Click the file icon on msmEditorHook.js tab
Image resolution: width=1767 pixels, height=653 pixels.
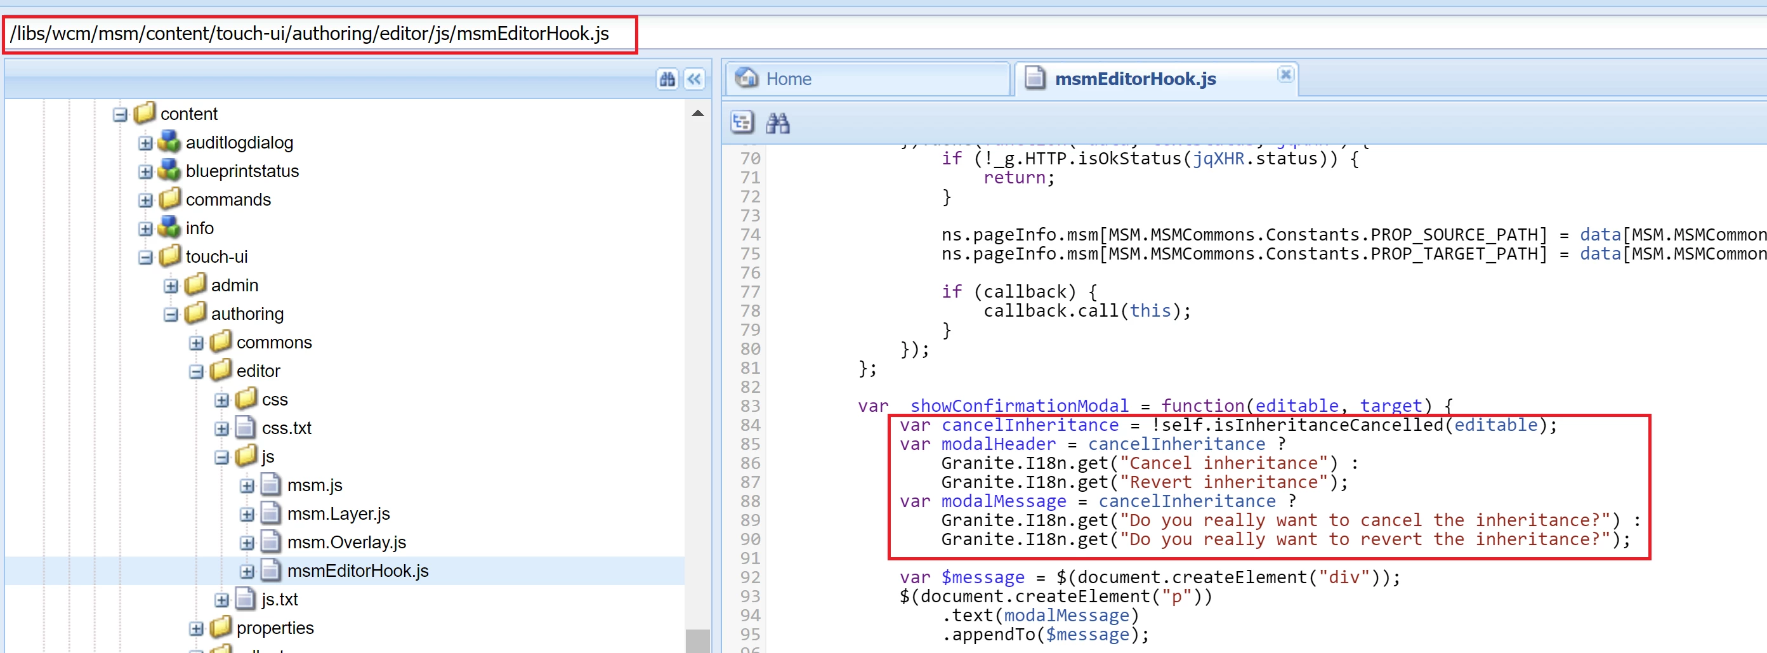[x=1034, y=78]
